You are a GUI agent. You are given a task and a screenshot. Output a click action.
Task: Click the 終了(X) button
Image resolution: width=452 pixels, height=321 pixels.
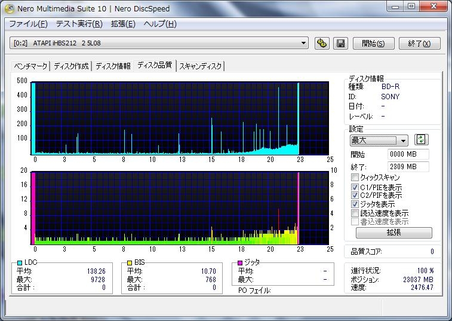tap(419, 43)
